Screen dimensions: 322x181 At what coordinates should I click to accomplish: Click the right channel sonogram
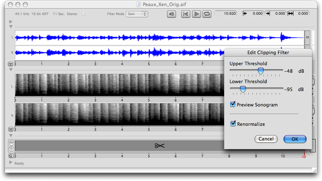point(120,114)
